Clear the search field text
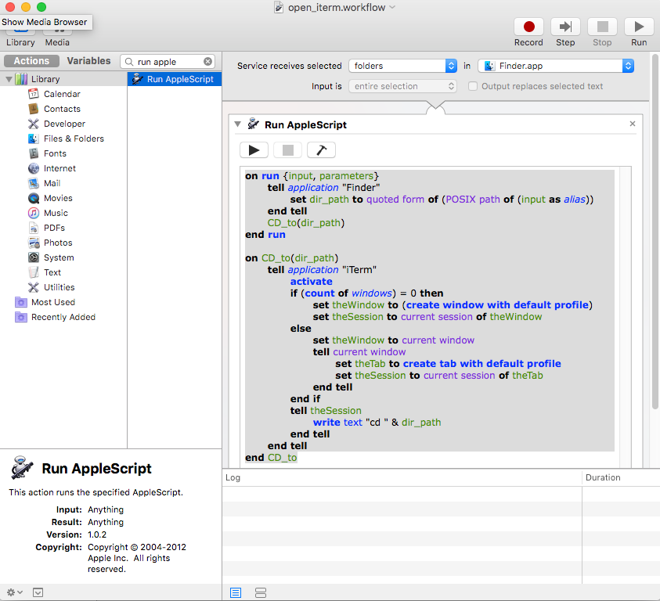Screen dimensions: 660x601 click(208, 62)
